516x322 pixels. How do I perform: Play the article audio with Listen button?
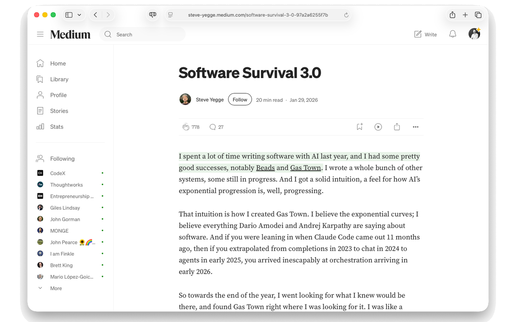[378, 127]
